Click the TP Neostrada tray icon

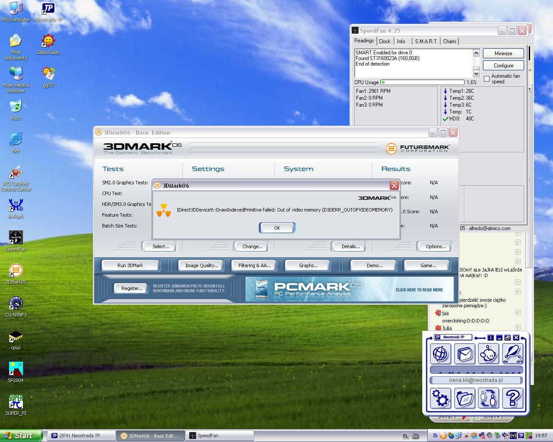521,436
